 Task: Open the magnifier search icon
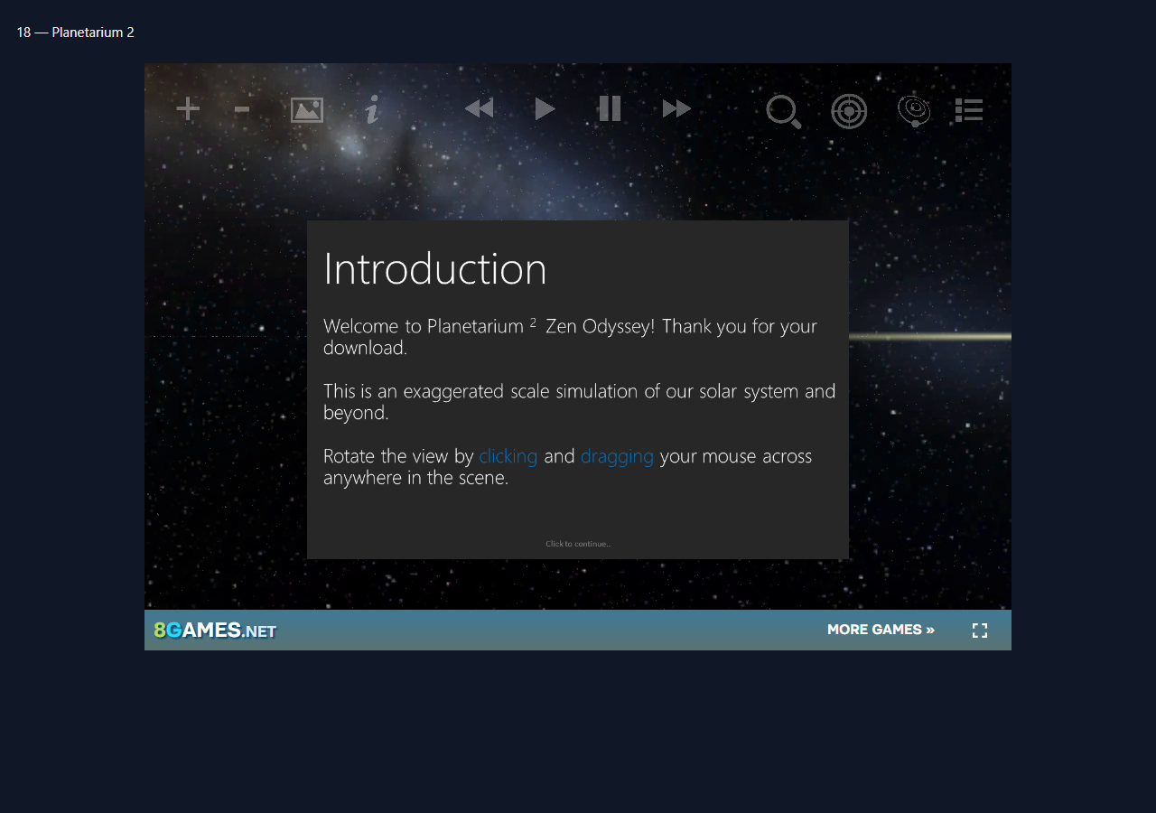(783, 112)
